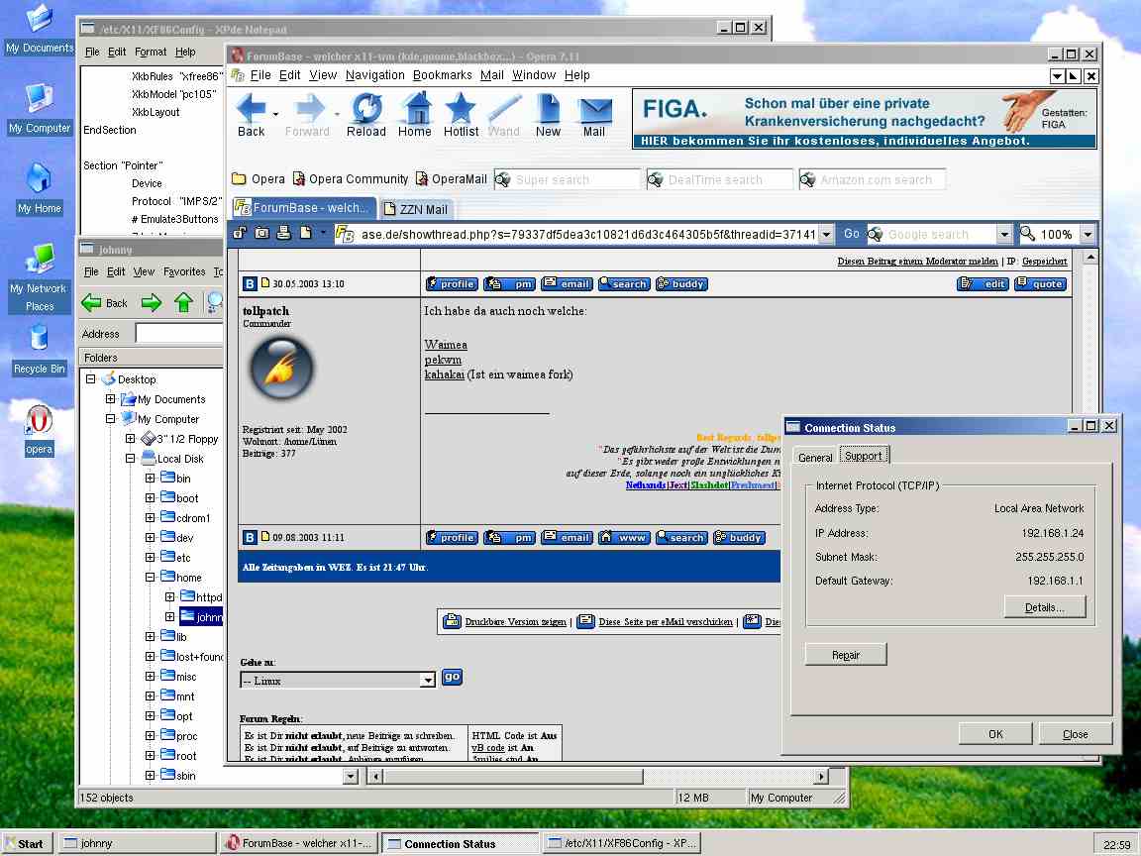Open Format menu in XPde Notepad
The height and width of the screenshot is (856, 1141).
tap(151, 52)
